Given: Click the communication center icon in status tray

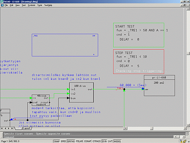Looking at the screenshot, I should (181, 141).
